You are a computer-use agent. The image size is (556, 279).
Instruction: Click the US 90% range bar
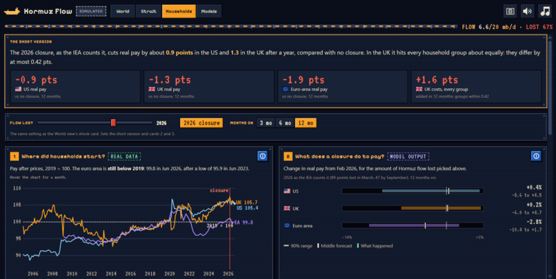[x=431, y=191]
